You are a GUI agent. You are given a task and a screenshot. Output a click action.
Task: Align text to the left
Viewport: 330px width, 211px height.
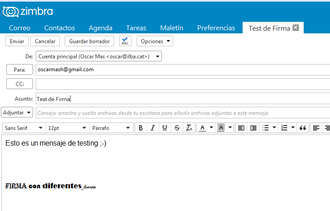(x=316, y=128)
